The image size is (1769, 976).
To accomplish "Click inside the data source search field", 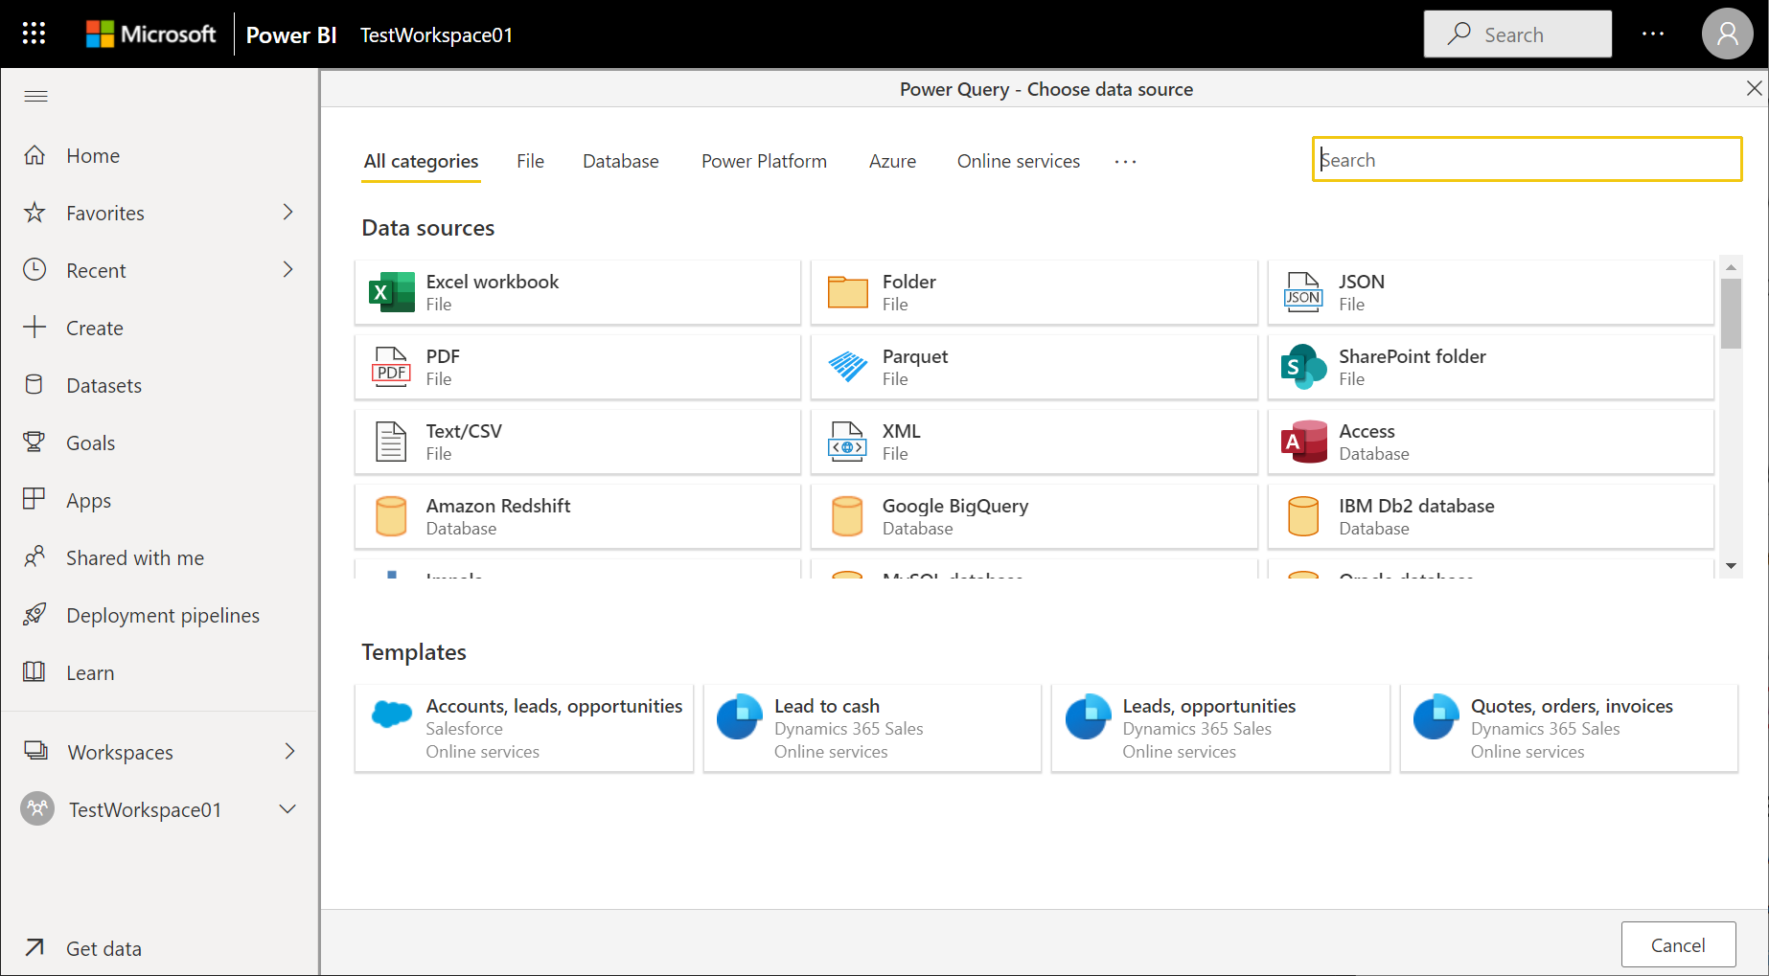I will coord(1526,159).
